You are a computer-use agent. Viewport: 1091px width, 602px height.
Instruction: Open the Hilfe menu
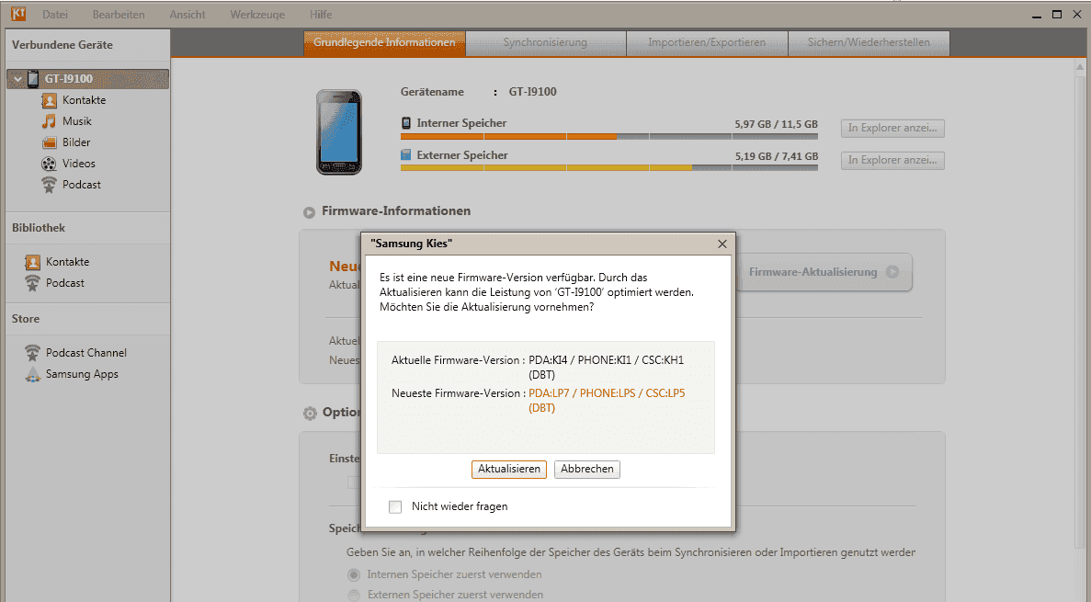click(x=321, y=15)
